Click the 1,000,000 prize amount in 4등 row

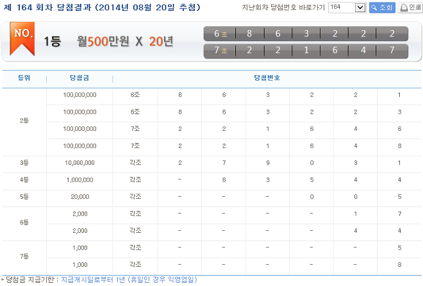pos(79,180)
